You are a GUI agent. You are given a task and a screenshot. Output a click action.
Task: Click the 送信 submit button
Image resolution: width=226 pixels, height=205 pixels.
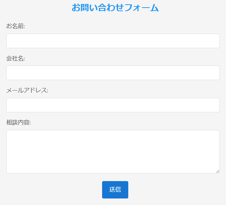(x=115, y=190)
